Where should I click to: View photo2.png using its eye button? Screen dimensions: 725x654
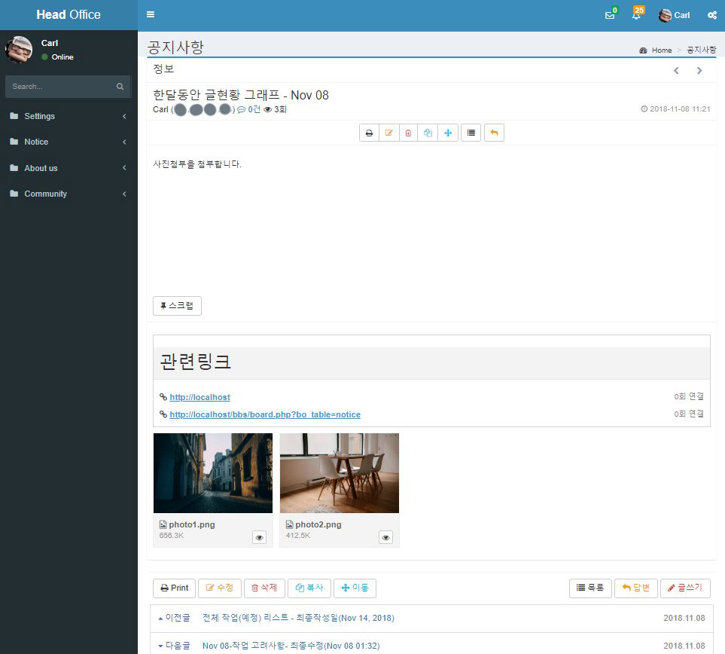click(386, 537)
